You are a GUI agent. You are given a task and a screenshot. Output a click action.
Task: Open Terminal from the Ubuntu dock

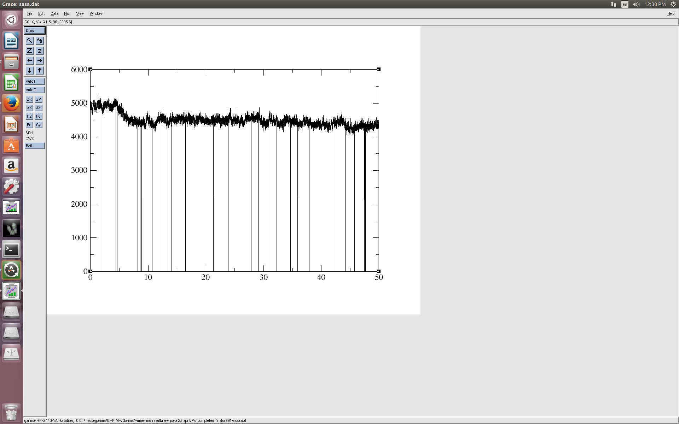pyautogui.click(x=11, y=249)
